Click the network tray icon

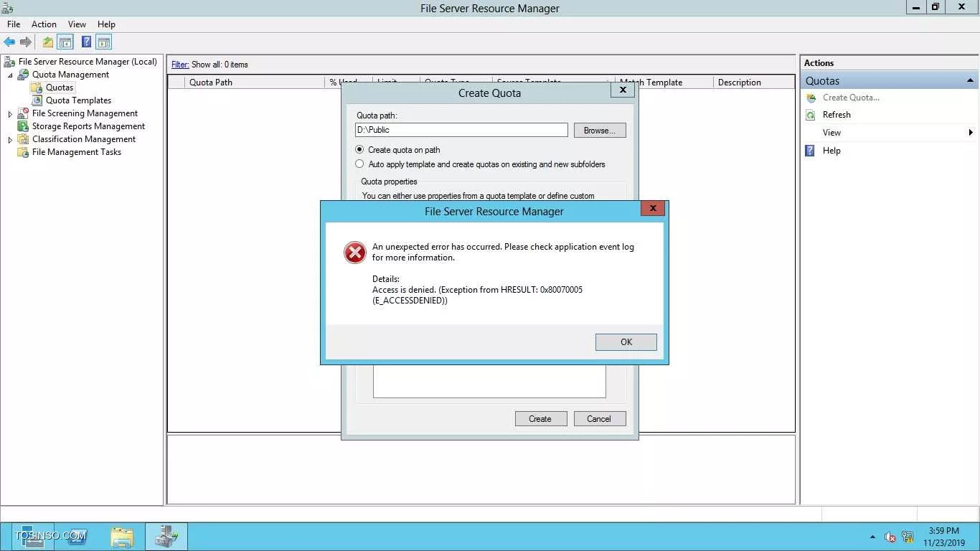click(908, 537)
